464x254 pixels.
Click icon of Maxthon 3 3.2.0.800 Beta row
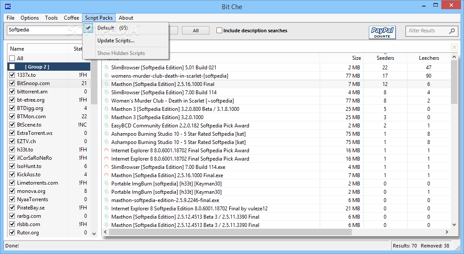107,109
